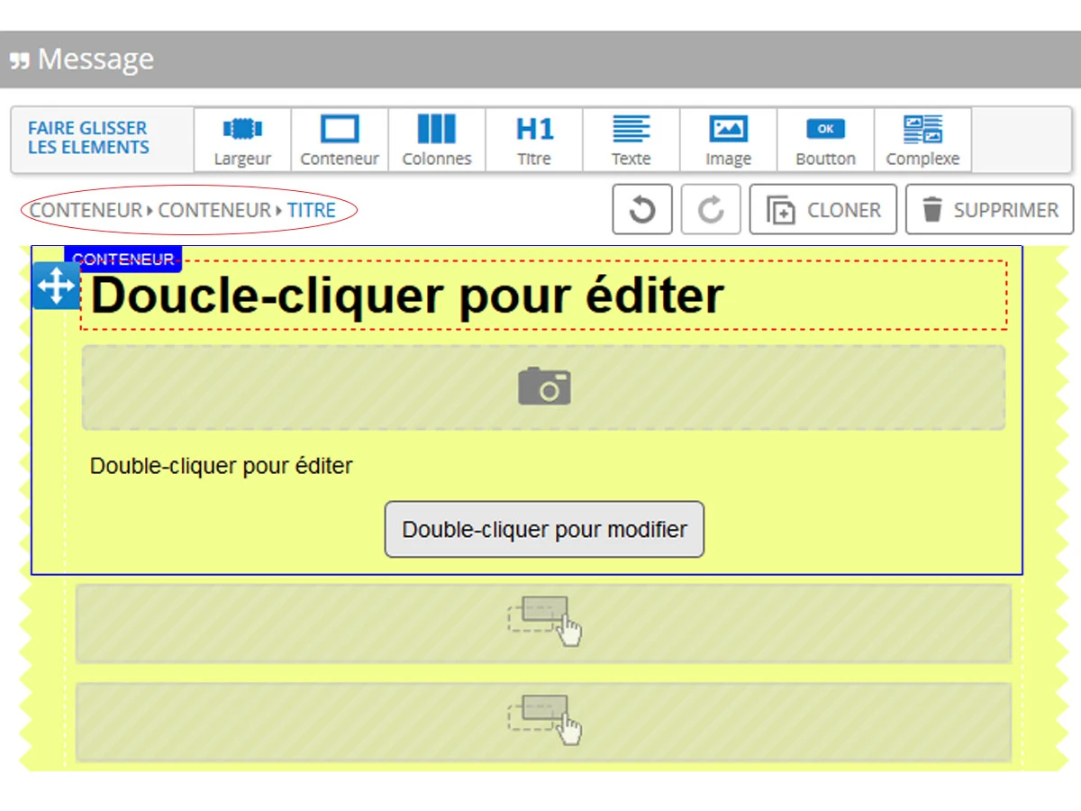Select the Image element in toolbar
Viewport: 1081px width, 811px height.
click(728, 140)
